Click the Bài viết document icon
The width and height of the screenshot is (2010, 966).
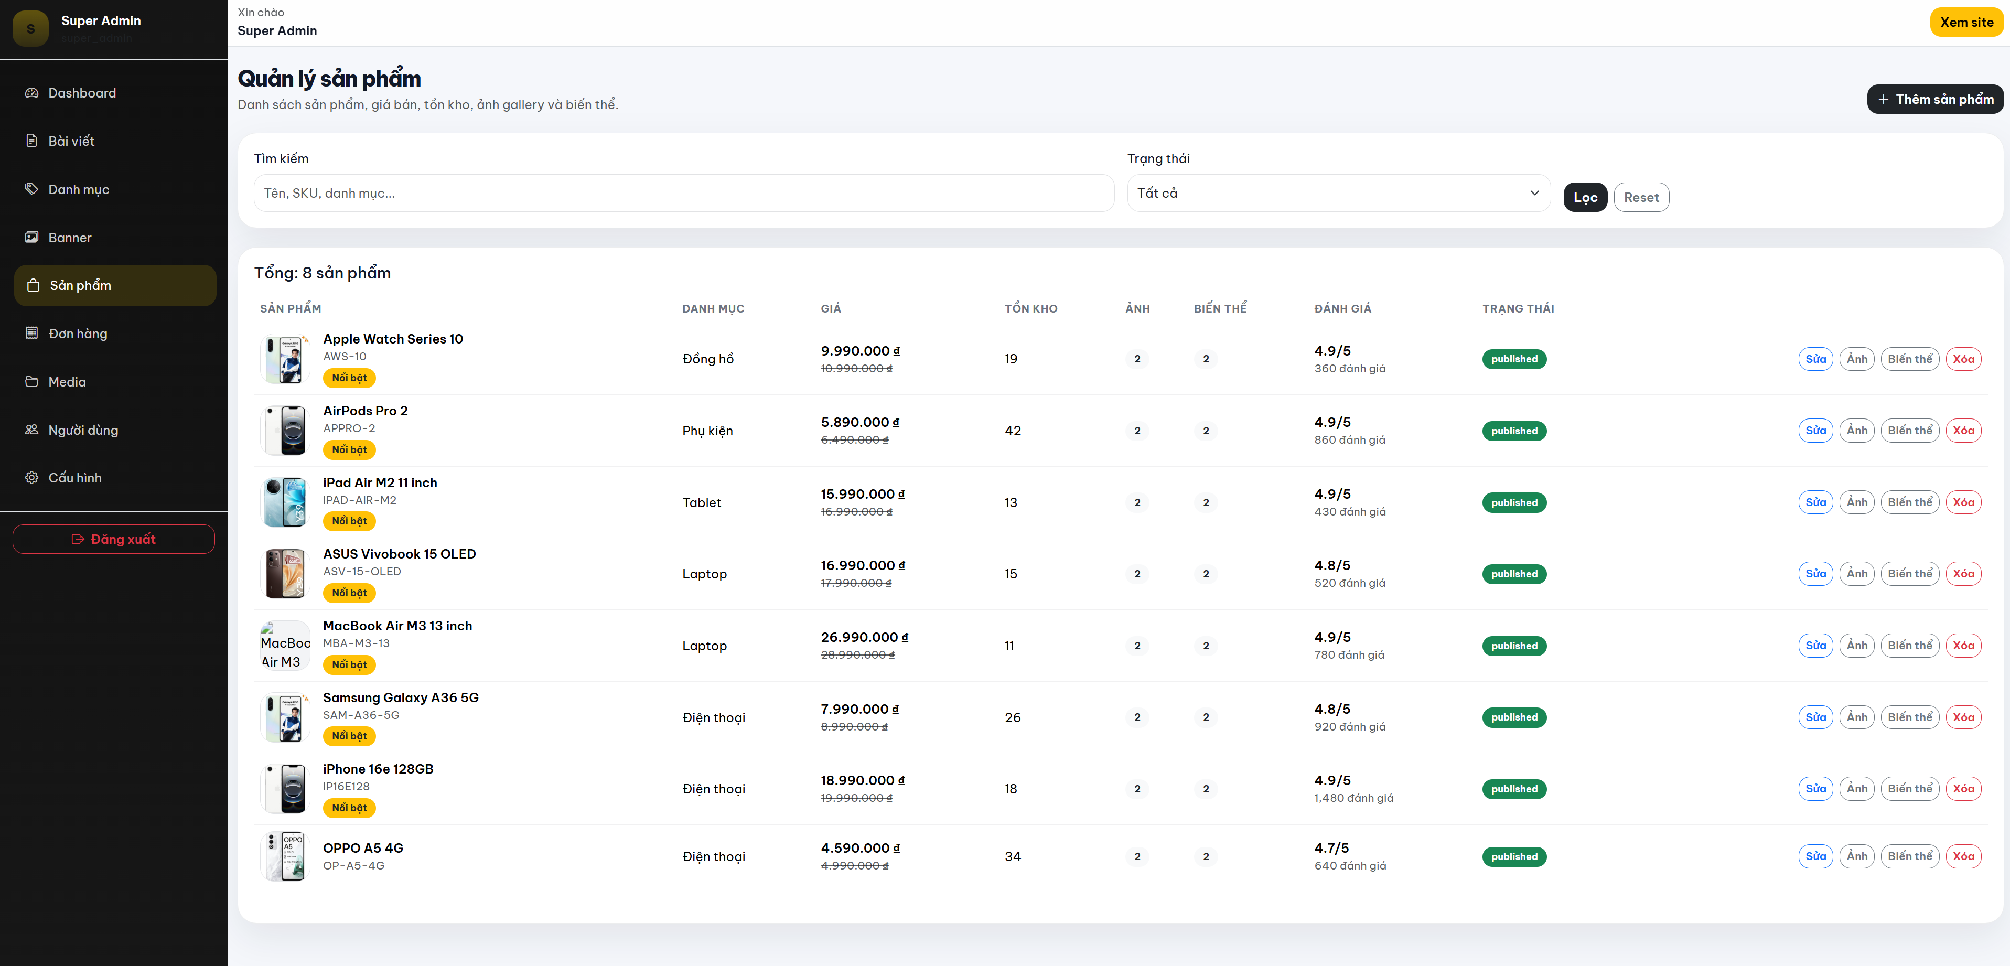pos(31,141)
